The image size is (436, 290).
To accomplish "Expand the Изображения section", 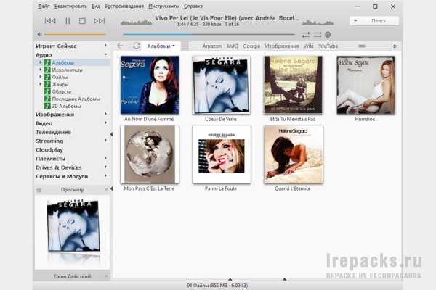I will tap(105, 114).
